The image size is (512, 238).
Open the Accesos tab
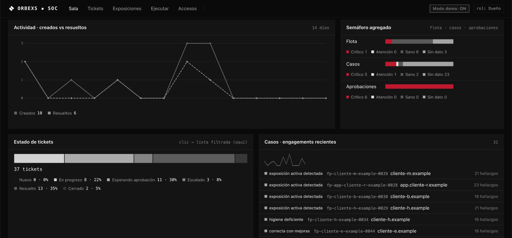tap(187, 8)
